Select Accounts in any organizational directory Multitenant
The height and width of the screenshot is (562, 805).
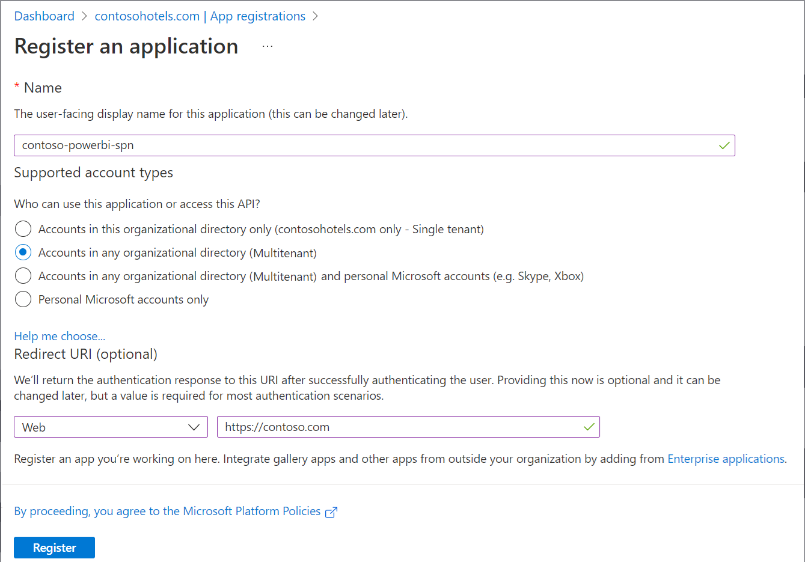[23, 252]
